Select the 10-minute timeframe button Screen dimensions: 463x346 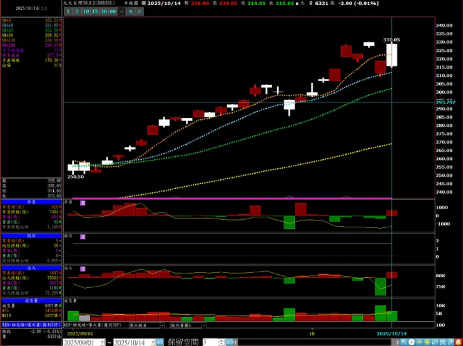pos(86,11)
